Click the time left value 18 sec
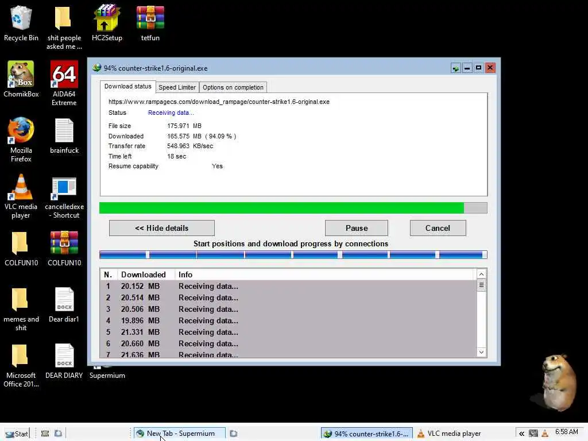 point(176,156)
